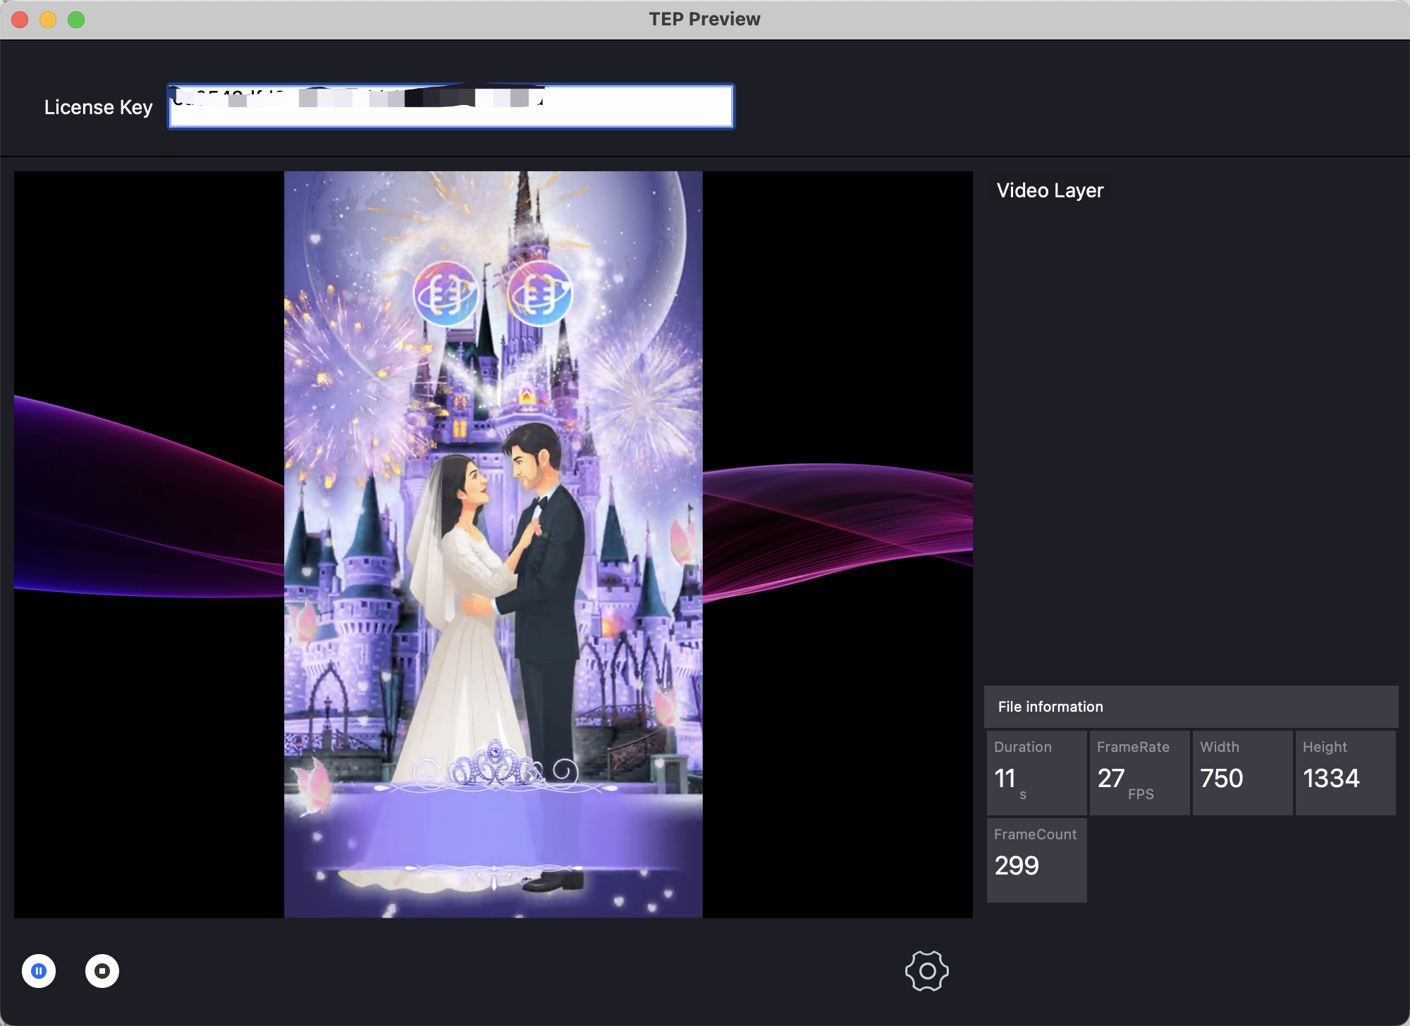
Task: Open settings via the gear icon
Action: click(x=927, y=971)
